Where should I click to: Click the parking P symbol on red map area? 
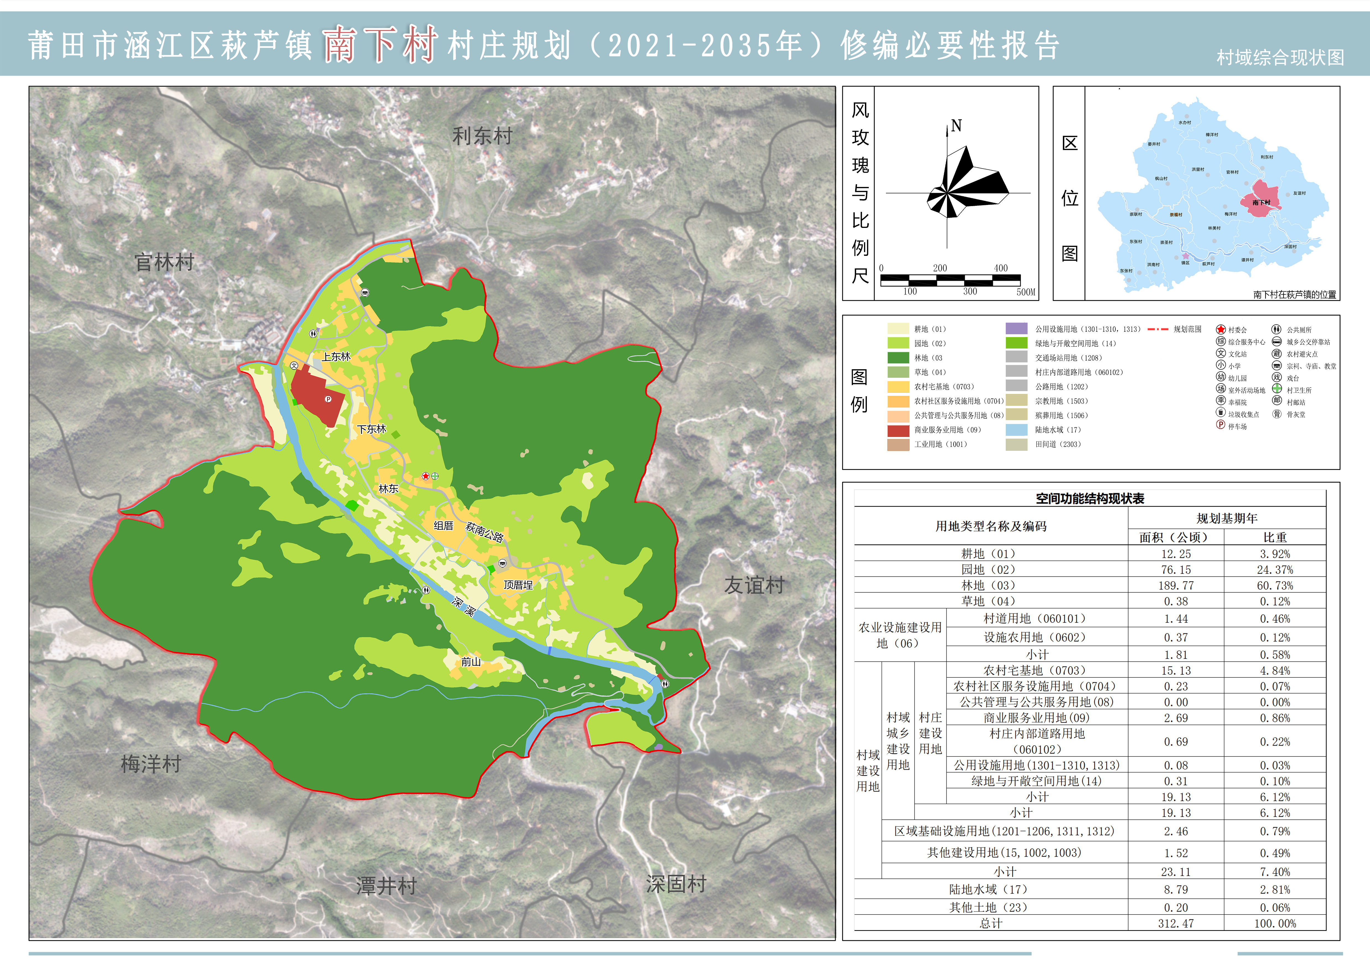click(328, 399)
